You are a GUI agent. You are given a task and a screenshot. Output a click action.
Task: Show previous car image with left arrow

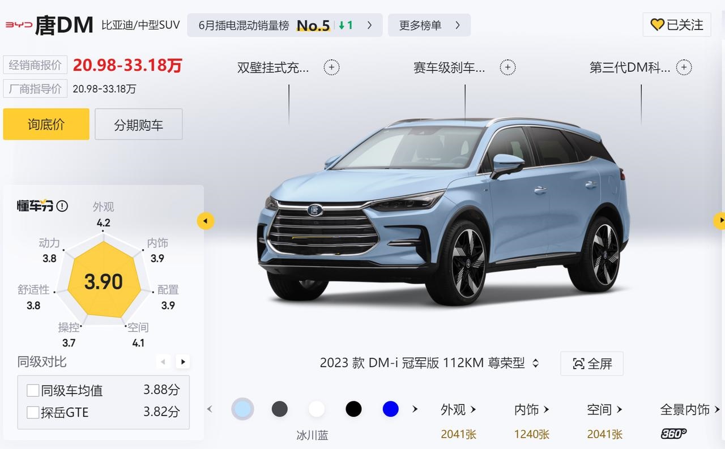coord(206,221)
